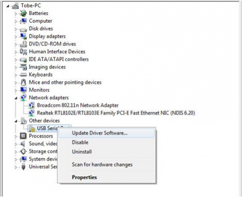Collapse the Network adapters node

click(x=16, y=98)
